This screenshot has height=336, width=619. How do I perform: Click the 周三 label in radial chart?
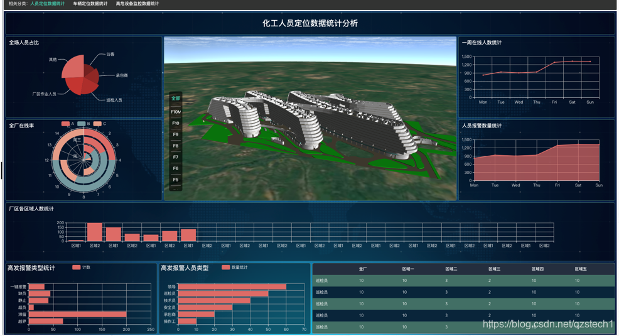point(77,140)
